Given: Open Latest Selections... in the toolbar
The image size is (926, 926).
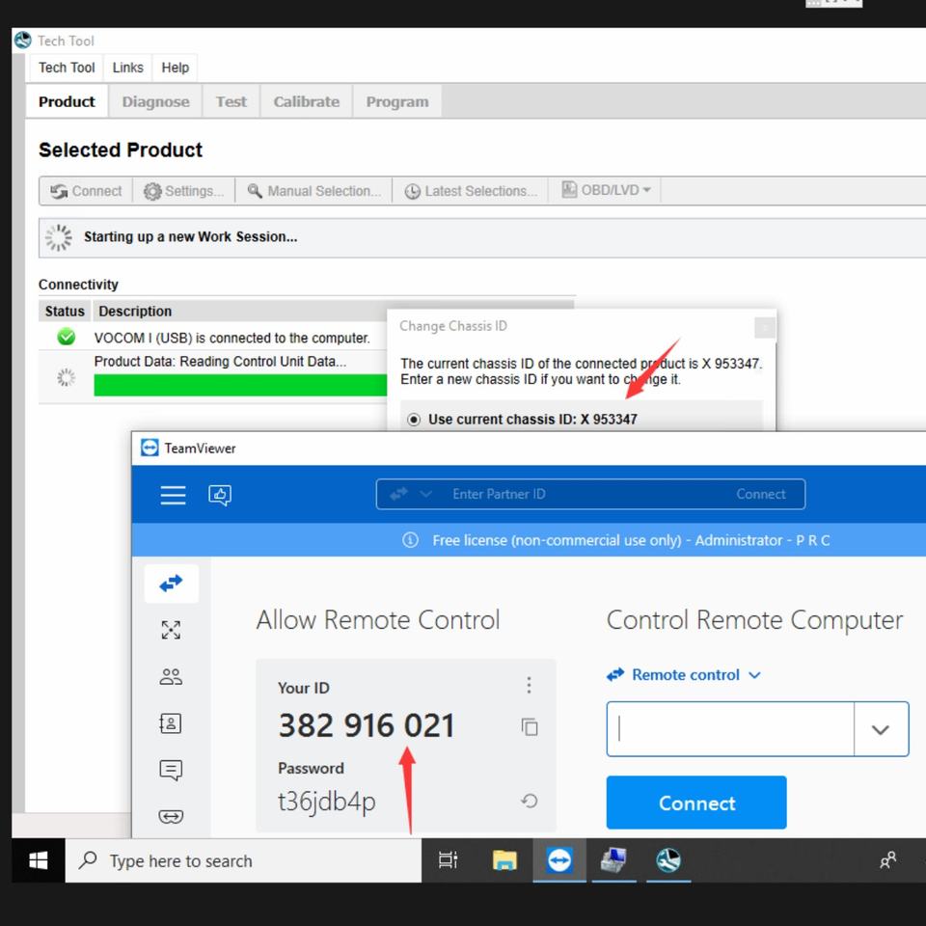Looking at the screenshot, I should 471,191.
